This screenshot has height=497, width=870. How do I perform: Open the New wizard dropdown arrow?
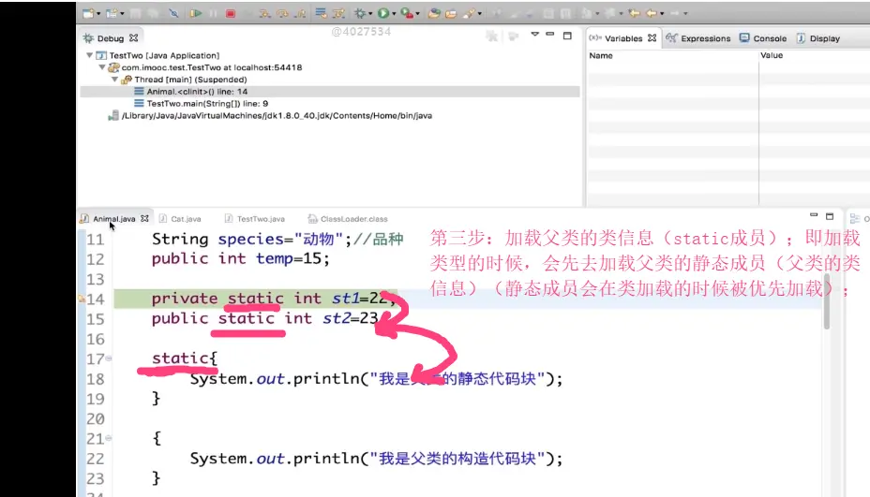(98, 14)
